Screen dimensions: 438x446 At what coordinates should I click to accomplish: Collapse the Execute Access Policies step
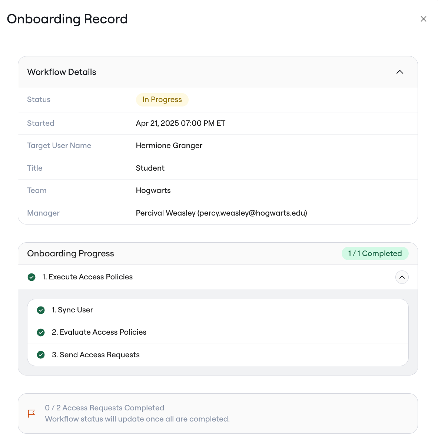point(402,277)
